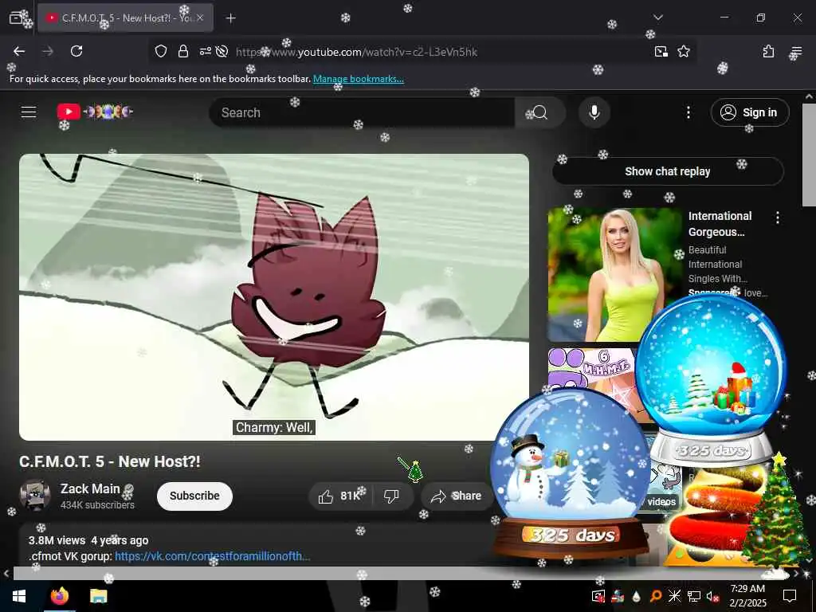
Task: Open File Explorer from taskbar
Action: point(98,596)
